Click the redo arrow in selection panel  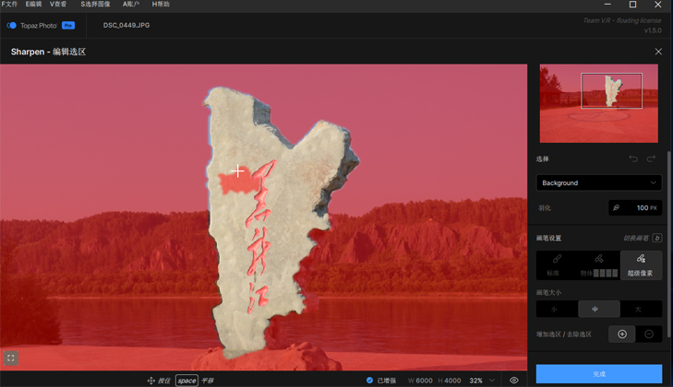652,159
